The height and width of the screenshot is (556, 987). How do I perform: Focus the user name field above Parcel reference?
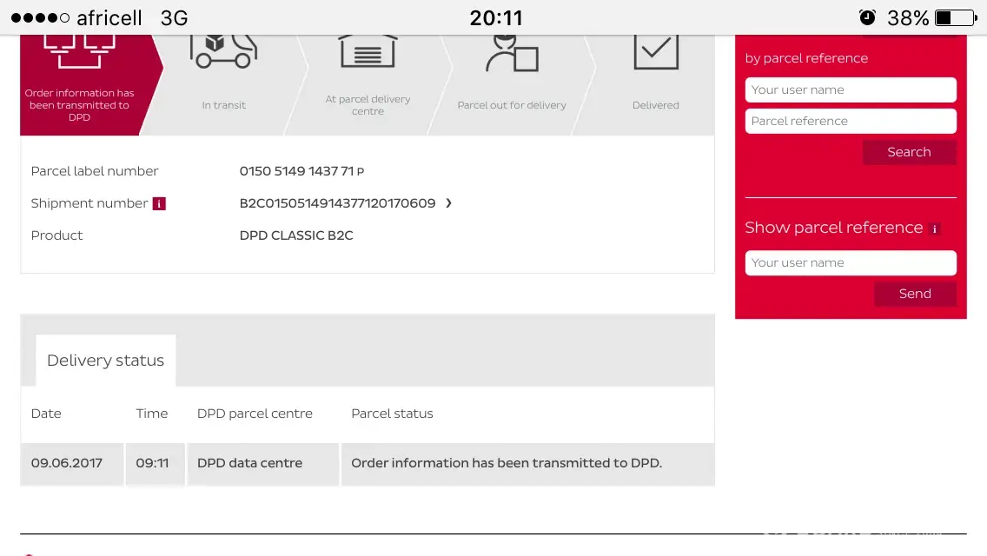coord(851,89)
